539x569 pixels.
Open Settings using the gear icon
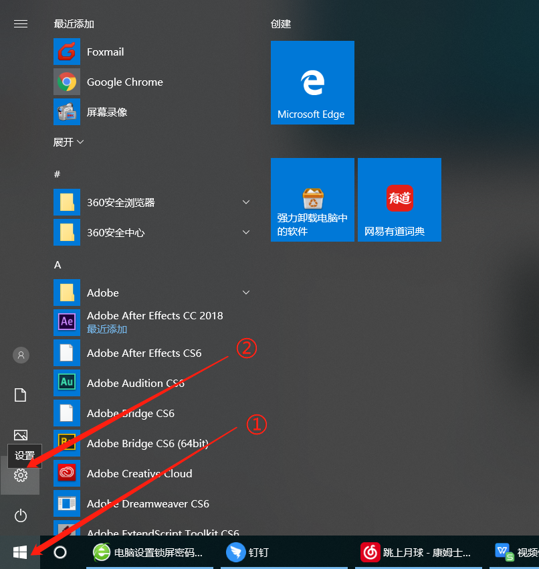click(x=20, y=475)
